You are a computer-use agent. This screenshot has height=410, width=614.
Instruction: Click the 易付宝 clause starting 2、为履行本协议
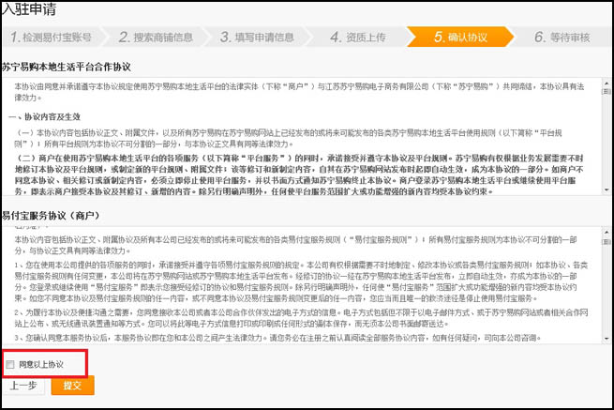coord(301,318)
